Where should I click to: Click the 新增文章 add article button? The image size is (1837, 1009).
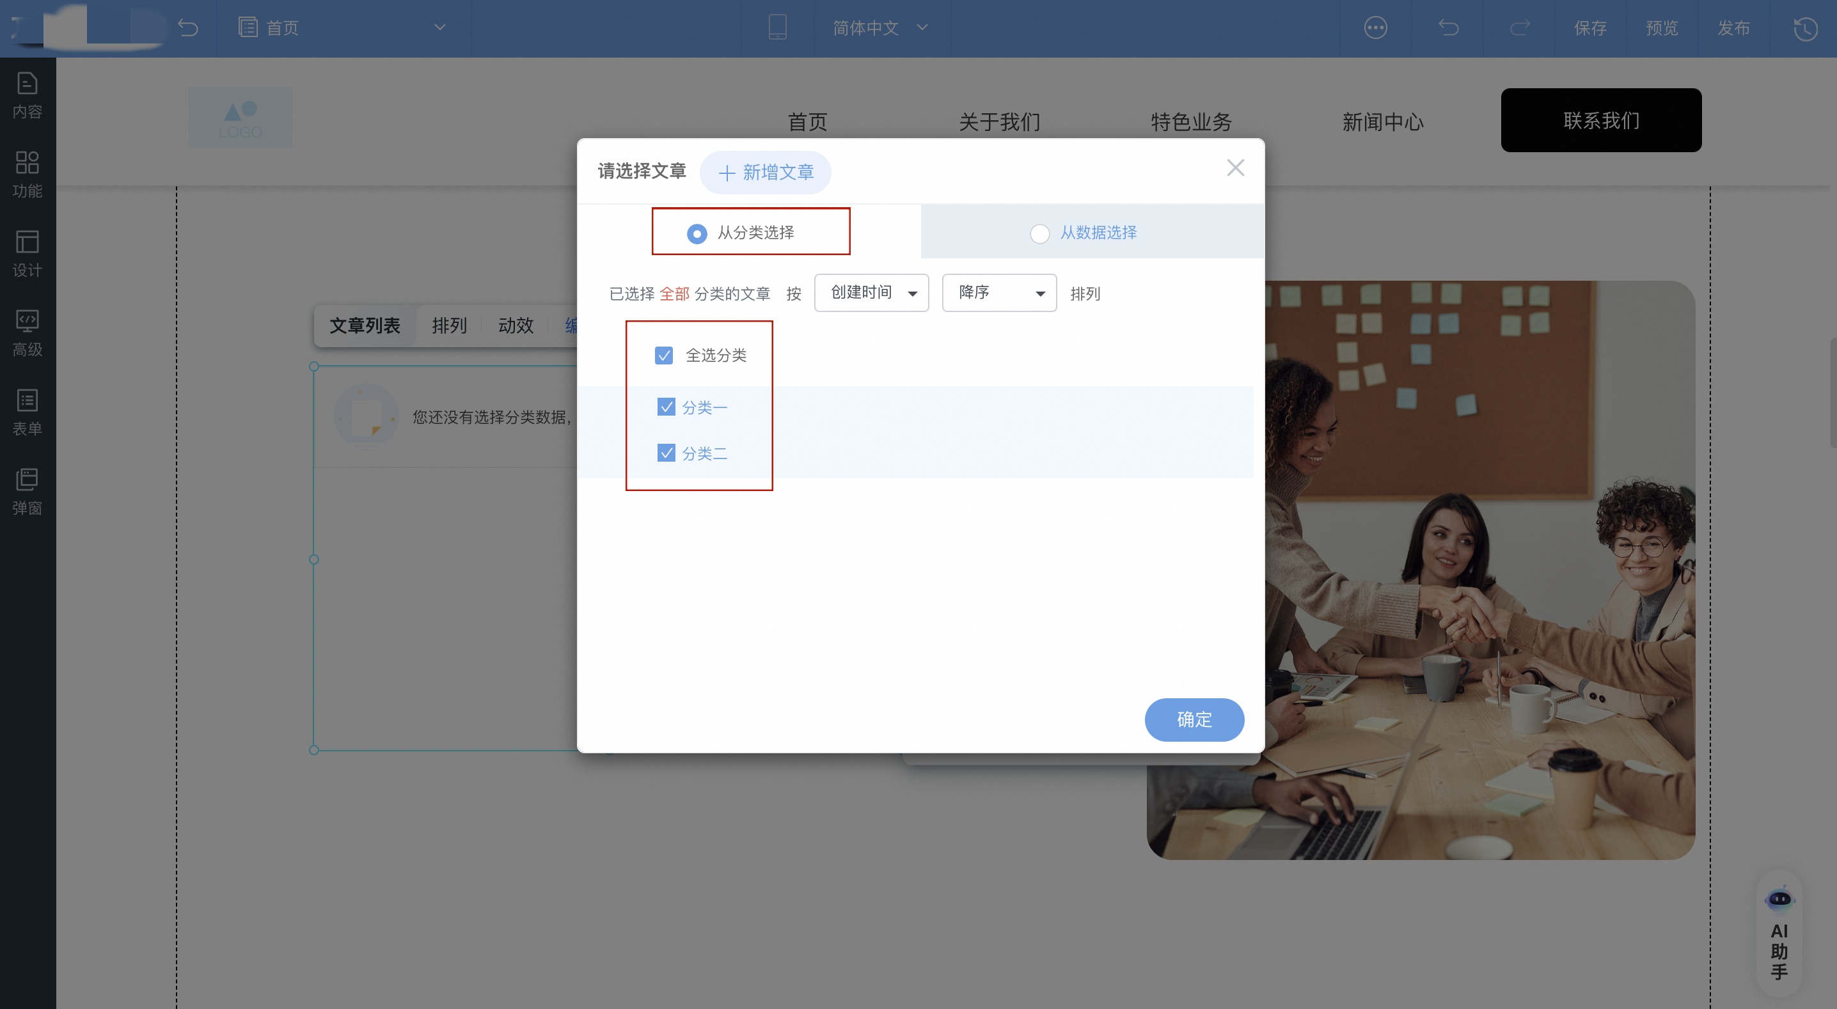[x=765, y=173]
